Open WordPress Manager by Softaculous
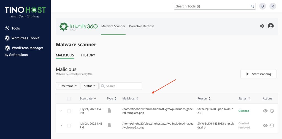 click(x=24, y=51)
